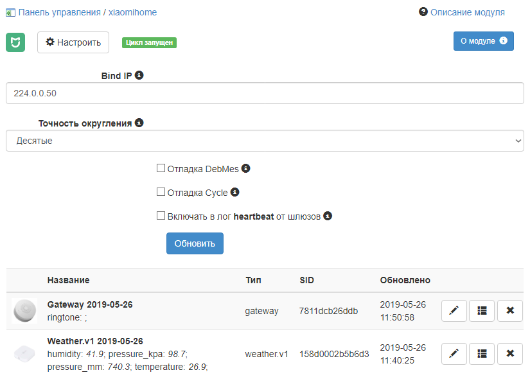
Task: Click the green Xiaomi Mi Home module icon
Action: (15, 42)
